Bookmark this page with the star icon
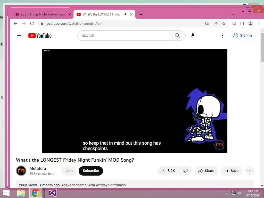Screen dimensions: 264x198 [224, 23]
